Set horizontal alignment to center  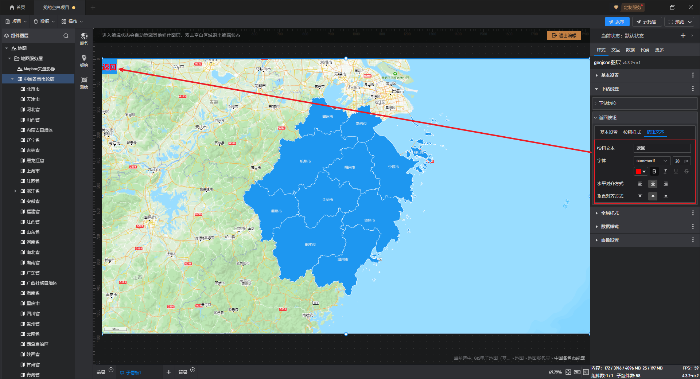[653, 184]
